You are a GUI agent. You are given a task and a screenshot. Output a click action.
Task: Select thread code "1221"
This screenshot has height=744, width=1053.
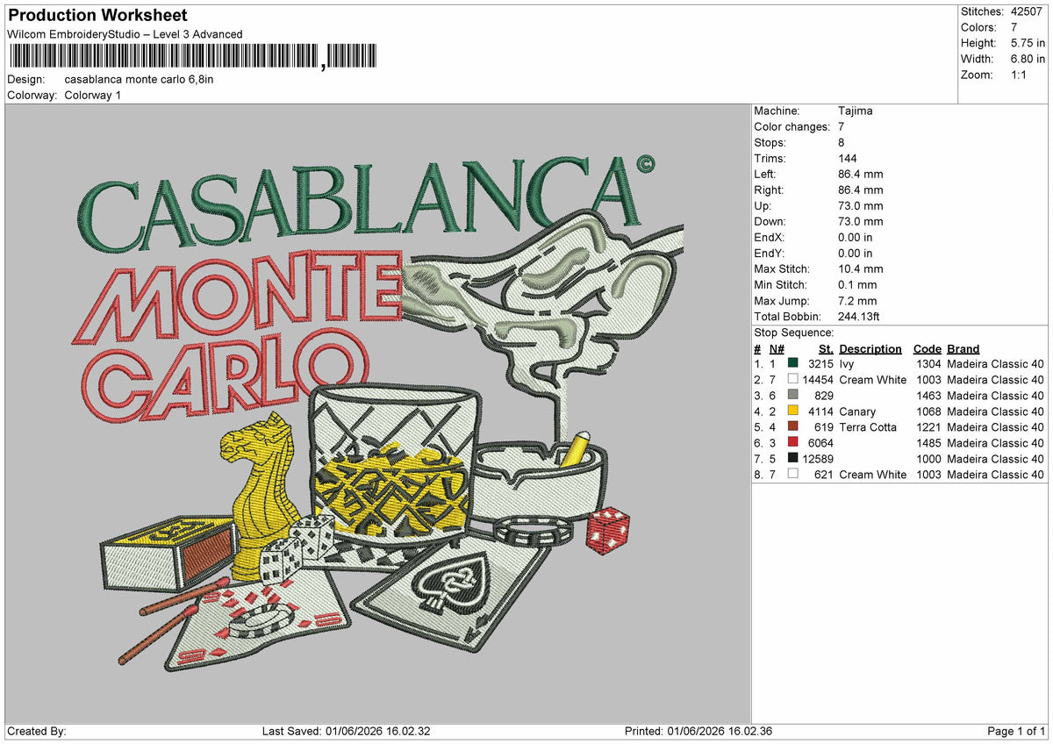[x=928, y=426]
